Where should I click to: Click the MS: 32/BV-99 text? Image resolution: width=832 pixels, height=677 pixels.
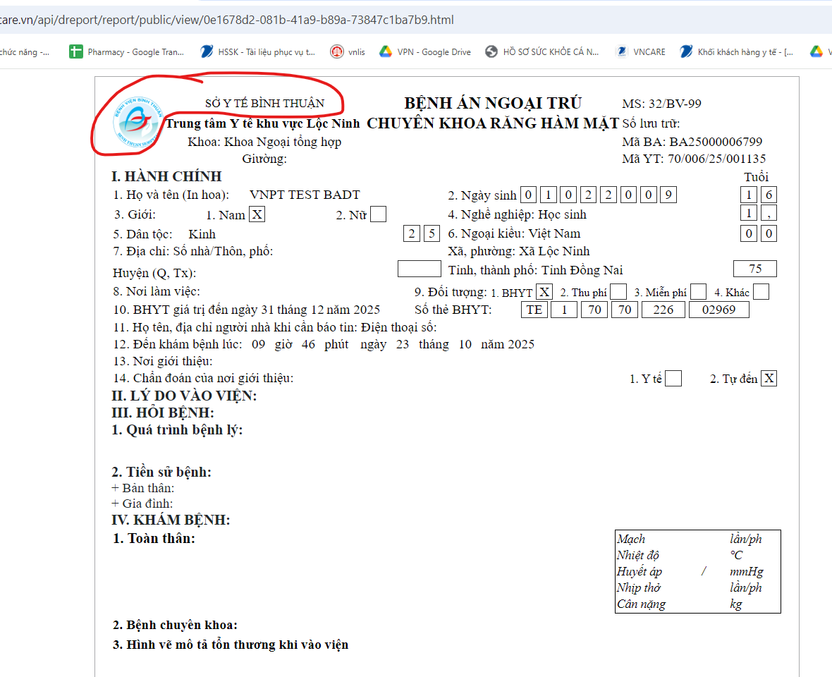pyautogui.click(x=661, y=104)
